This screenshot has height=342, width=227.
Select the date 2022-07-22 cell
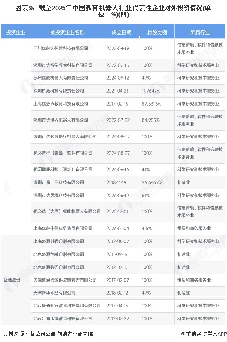point(118,120)
